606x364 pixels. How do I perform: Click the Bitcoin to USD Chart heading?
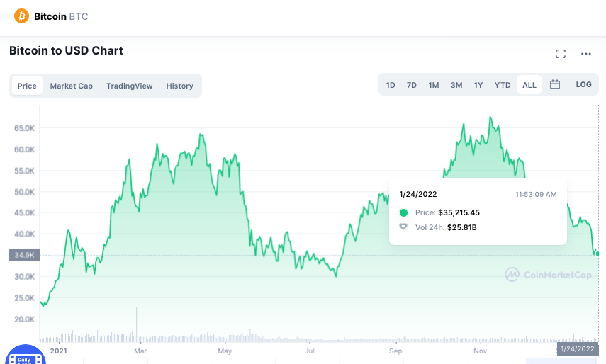coord(66,50)
